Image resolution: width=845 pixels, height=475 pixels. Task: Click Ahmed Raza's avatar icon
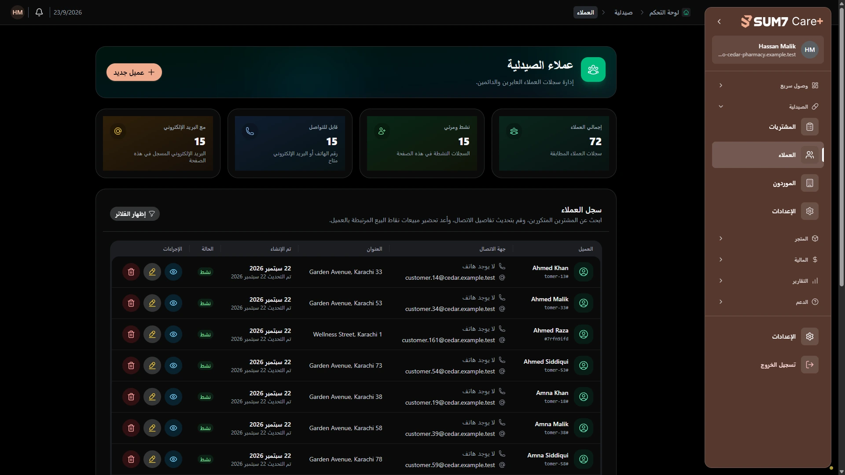584,334
